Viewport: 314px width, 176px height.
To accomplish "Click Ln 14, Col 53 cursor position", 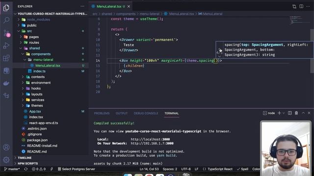I will (149, 169).
